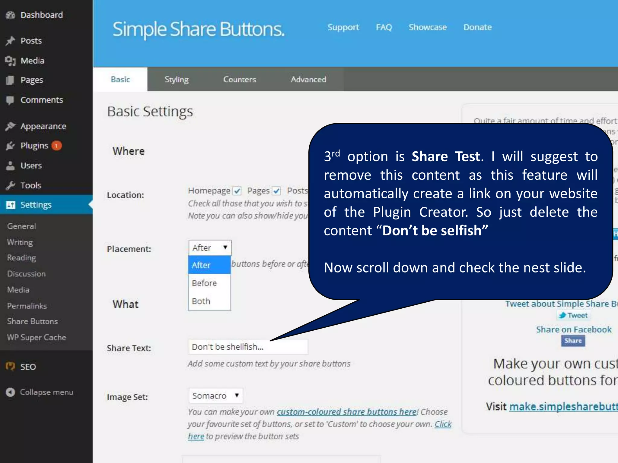Open Tools in the admin menu

31,185
